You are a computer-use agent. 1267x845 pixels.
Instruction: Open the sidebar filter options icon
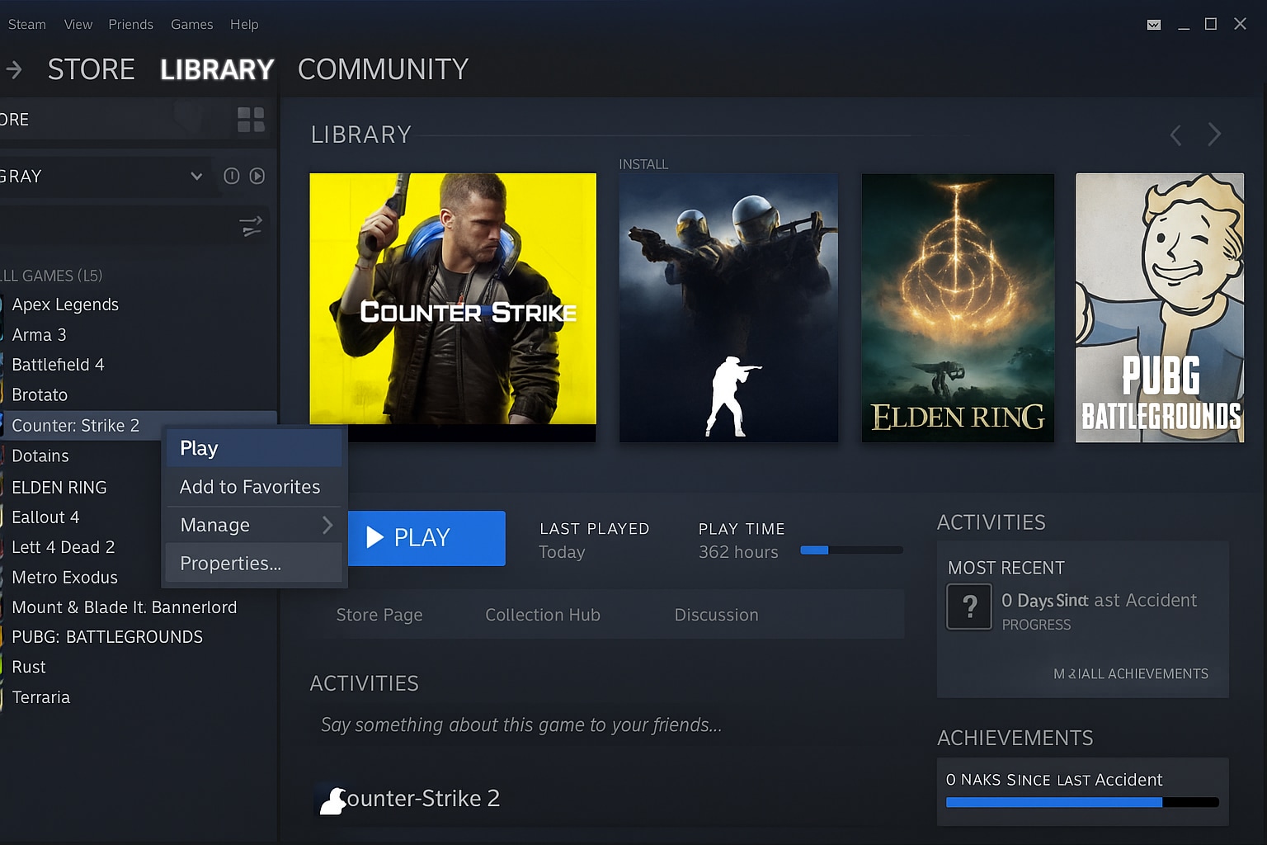pos(251,225)
